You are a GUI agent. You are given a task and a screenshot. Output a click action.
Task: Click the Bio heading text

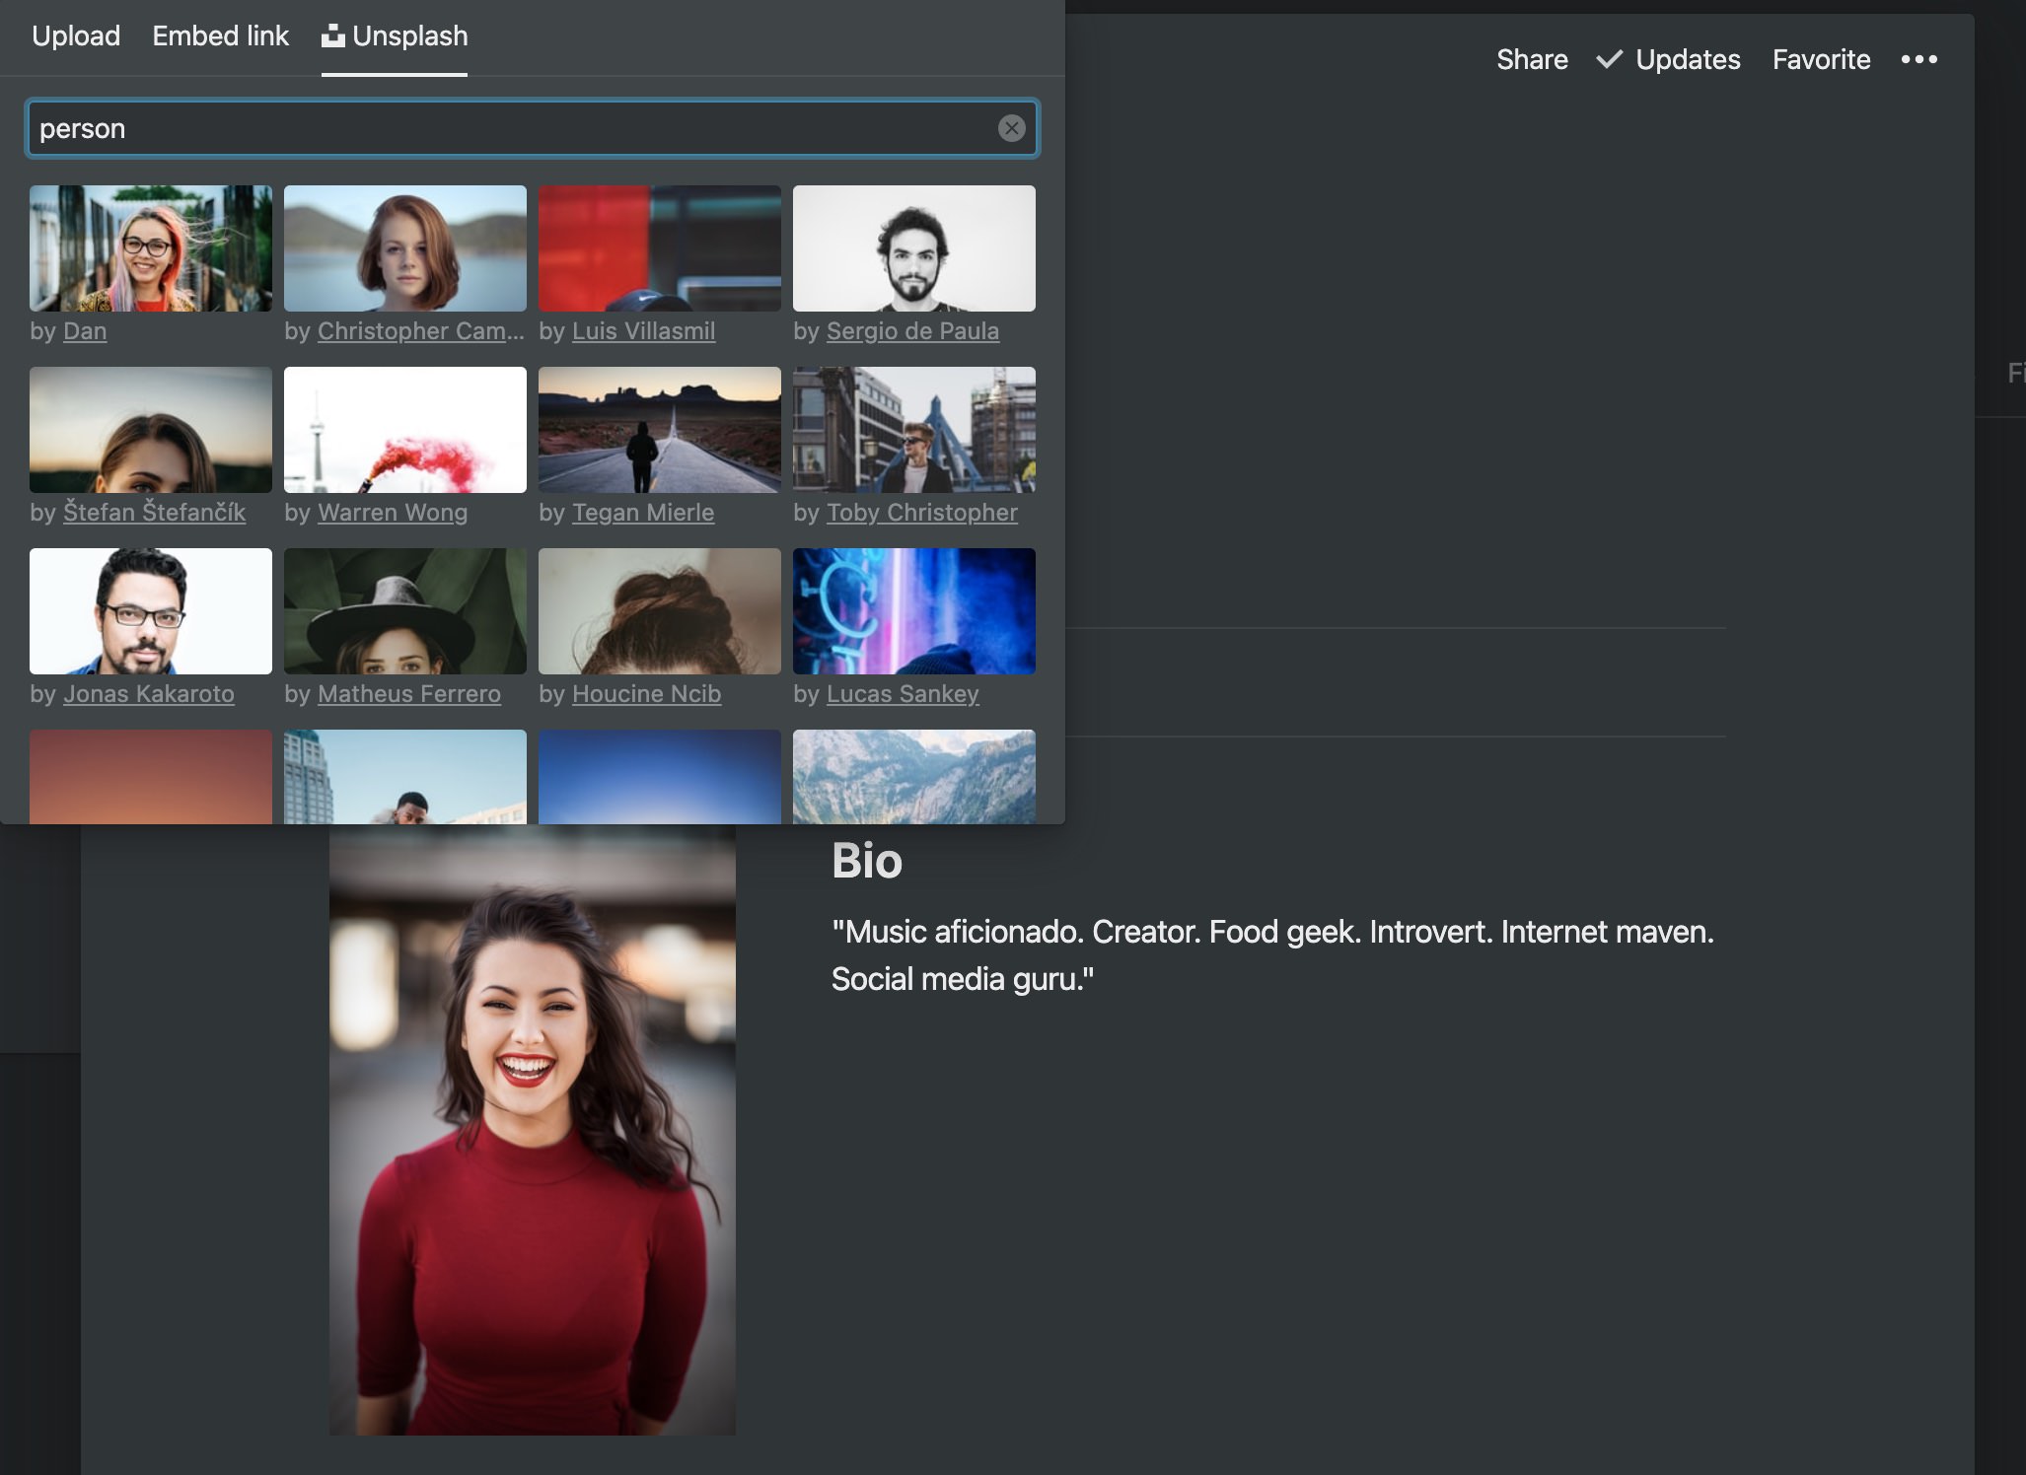(866, 861)
